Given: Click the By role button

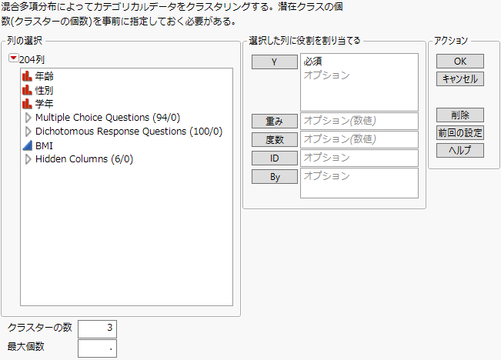Looking at the screenshot, I should click(274, 176).
